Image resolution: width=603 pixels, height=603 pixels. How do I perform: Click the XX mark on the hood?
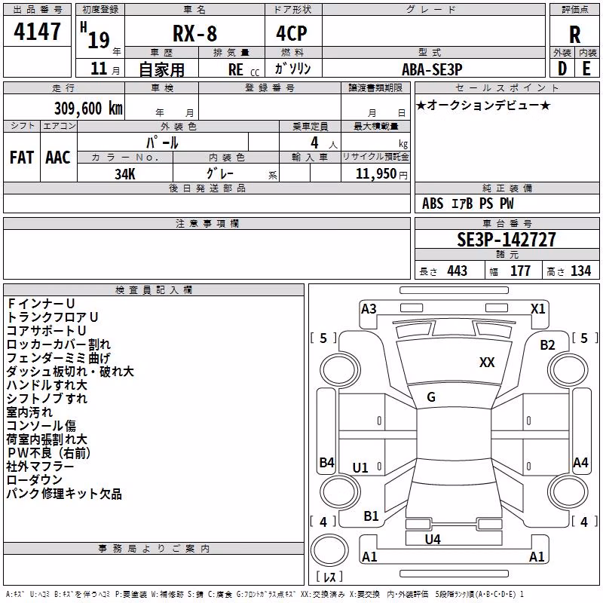pos(487,362)
